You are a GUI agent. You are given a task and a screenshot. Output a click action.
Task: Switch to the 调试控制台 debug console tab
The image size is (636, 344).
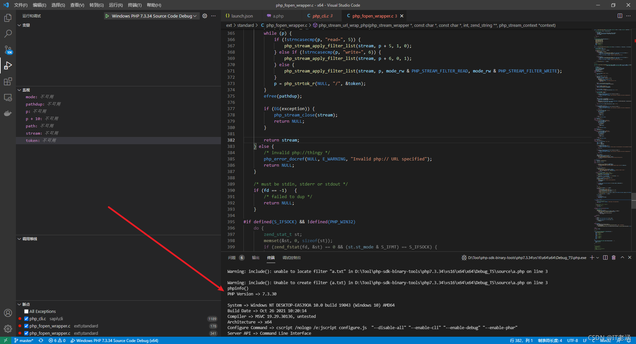click(291, 258)
